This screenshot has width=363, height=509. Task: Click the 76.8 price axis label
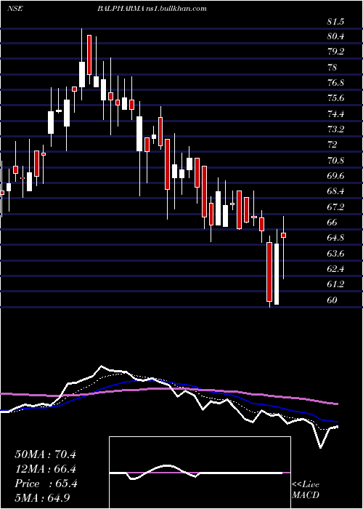pyautogui.click(x=335, y=83)
